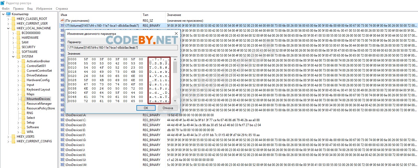
Task: Select the Maps key
Action: point(30,94)
